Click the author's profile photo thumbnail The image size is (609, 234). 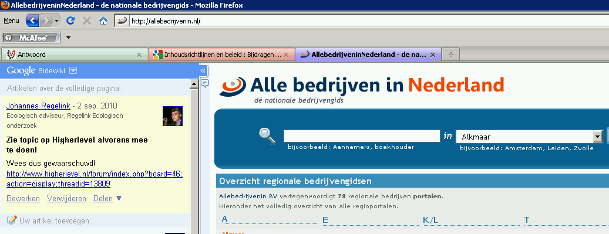(173, 116)
